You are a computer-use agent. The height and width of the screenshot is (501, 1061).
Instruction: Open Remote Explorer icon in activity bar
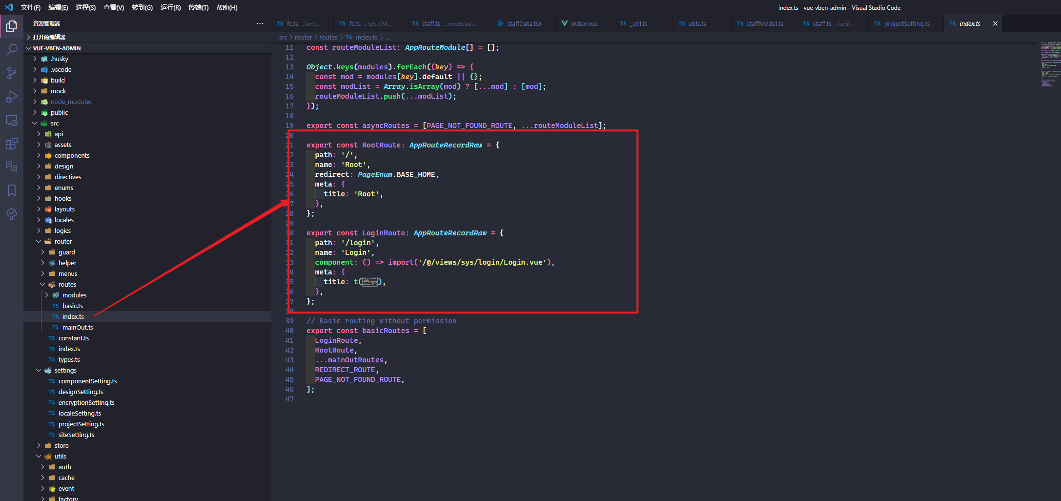click(x=12, y=120)
